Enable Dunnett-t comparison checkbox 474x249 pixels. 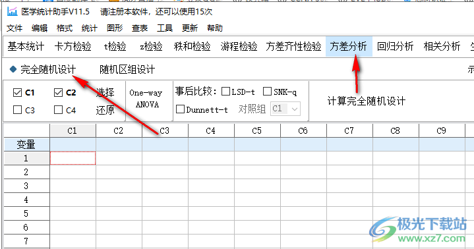click(x=180, y=109)
